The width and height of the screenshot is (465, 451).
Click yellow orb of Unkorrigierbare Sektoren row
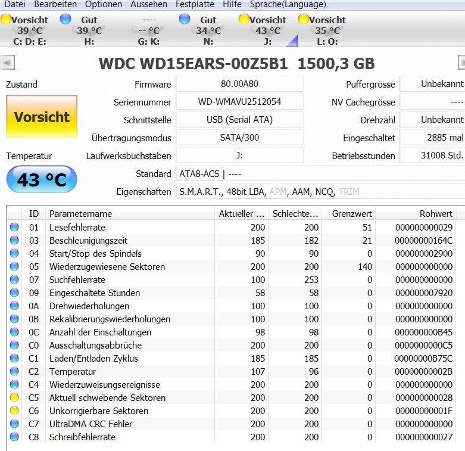(x=14, y=410)
